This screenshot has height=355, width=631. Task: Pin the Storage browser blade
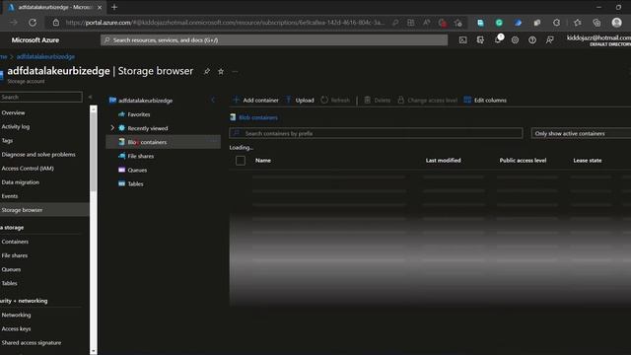(207, 71)
